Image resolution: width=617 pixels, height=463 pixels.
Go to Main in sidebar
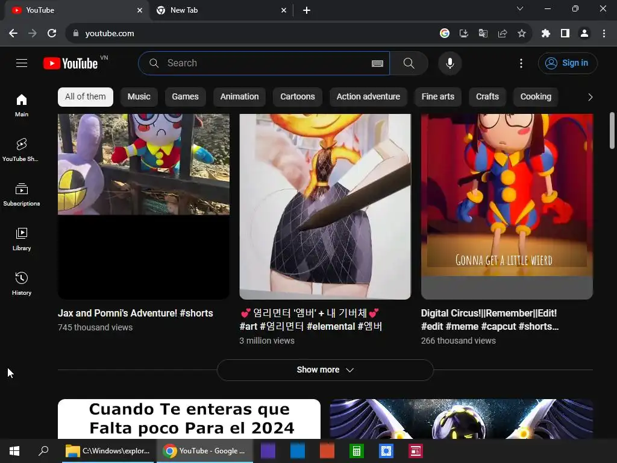click(22, 106)
